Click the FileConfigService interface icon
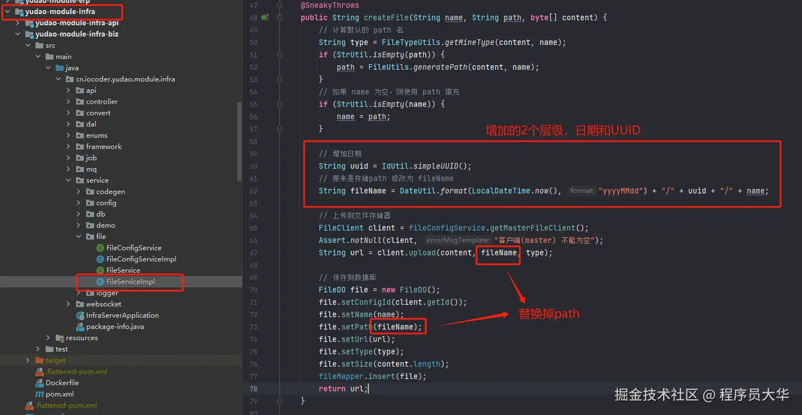Screen dimensions: 802x415 pos(100,248)
